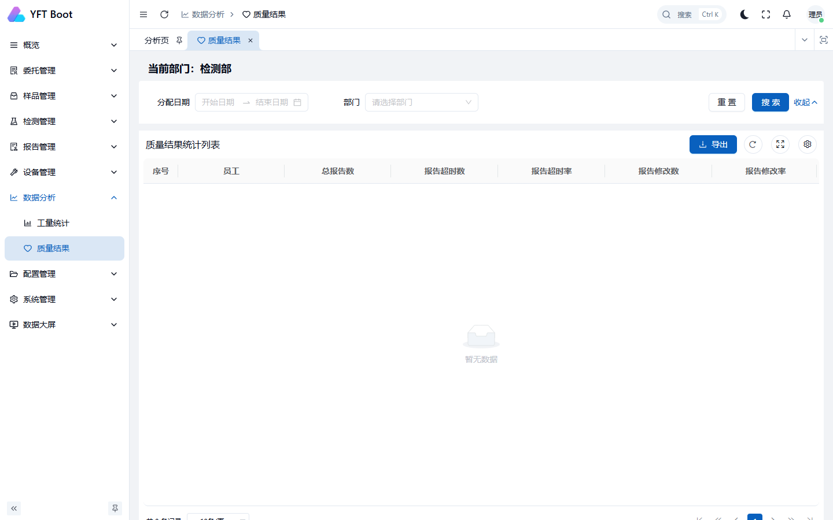Open notifications bell icon
This screenshot has height=520, width=833.
tap(787, 14)
